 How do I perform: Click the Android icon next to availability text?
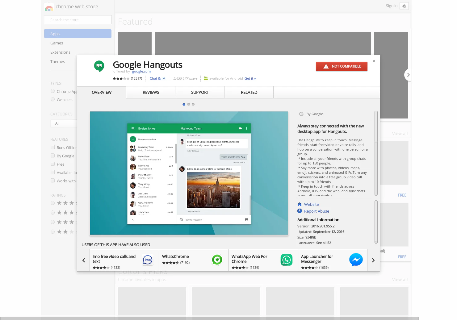pos(206,78)
